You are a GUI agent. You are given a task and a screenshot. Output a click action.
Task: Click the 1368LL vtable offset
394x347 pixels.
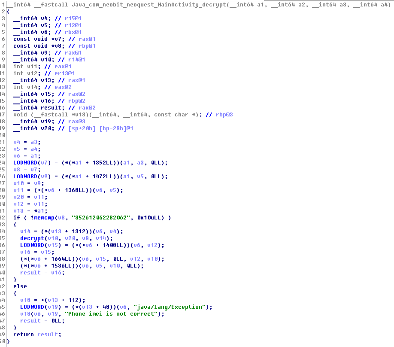pos(75,190)
